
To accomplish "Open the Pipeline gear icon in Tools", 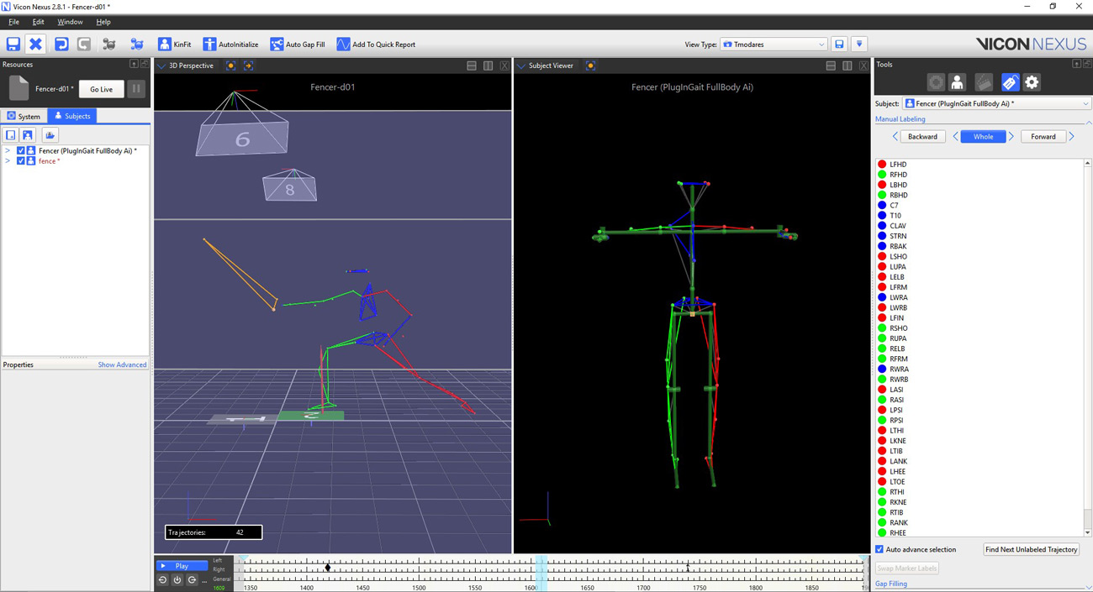I will 1032,82.
